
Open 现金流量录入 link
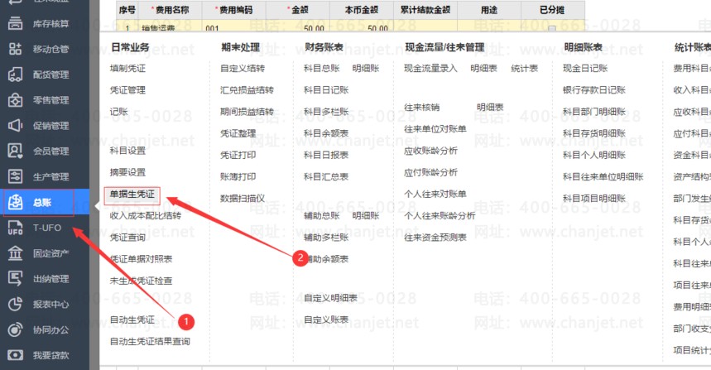pos(430,69)
